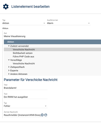Clear the Ziel der Nachricht selection

coord(42,115)
